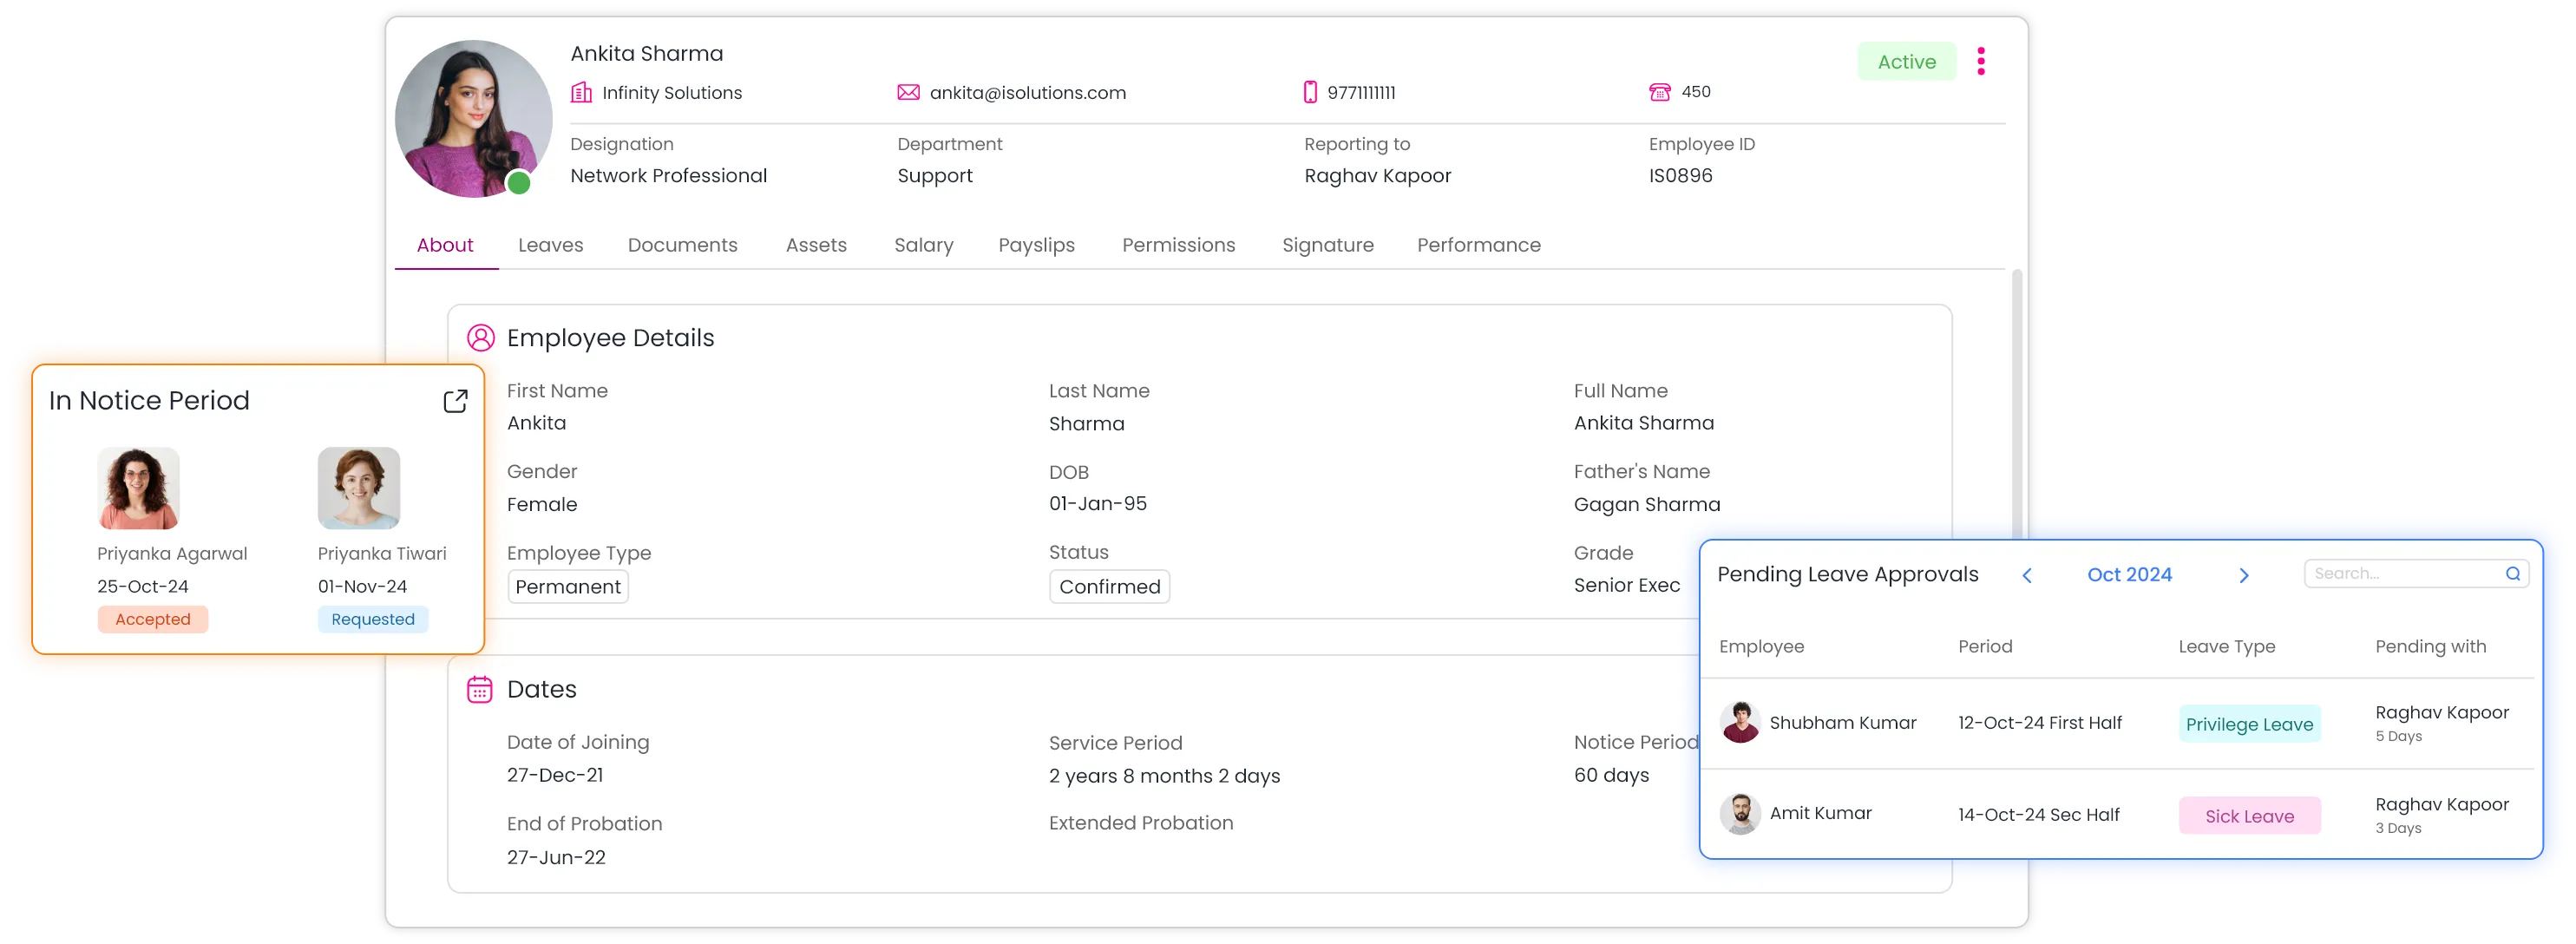The width and height of the screenshot is (2576, 944).
Task: Click Priyanka Agarwal's photo thumbnail
Action: coord(138,488)
